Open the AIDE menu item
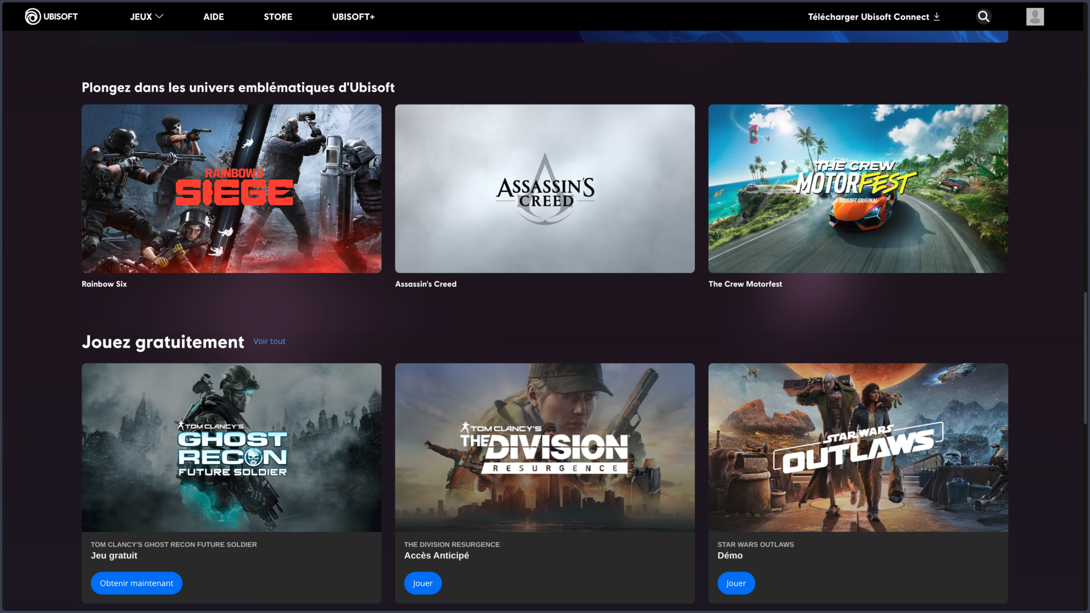The image size is (1090, 613). pos(213,16)
